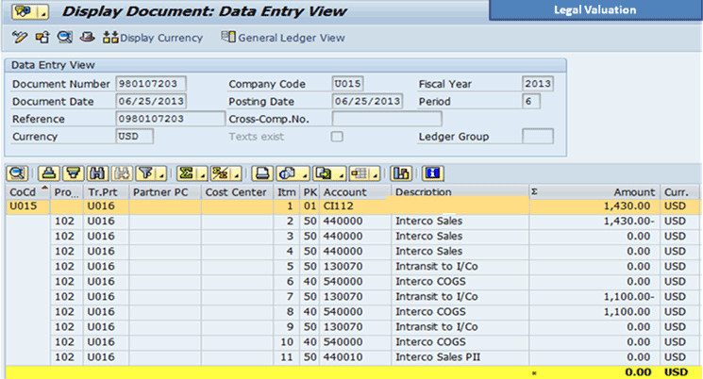Toggle the Texts exist checkbox
The height and width of the screenshot is (379, 703).
coord(337,137)
